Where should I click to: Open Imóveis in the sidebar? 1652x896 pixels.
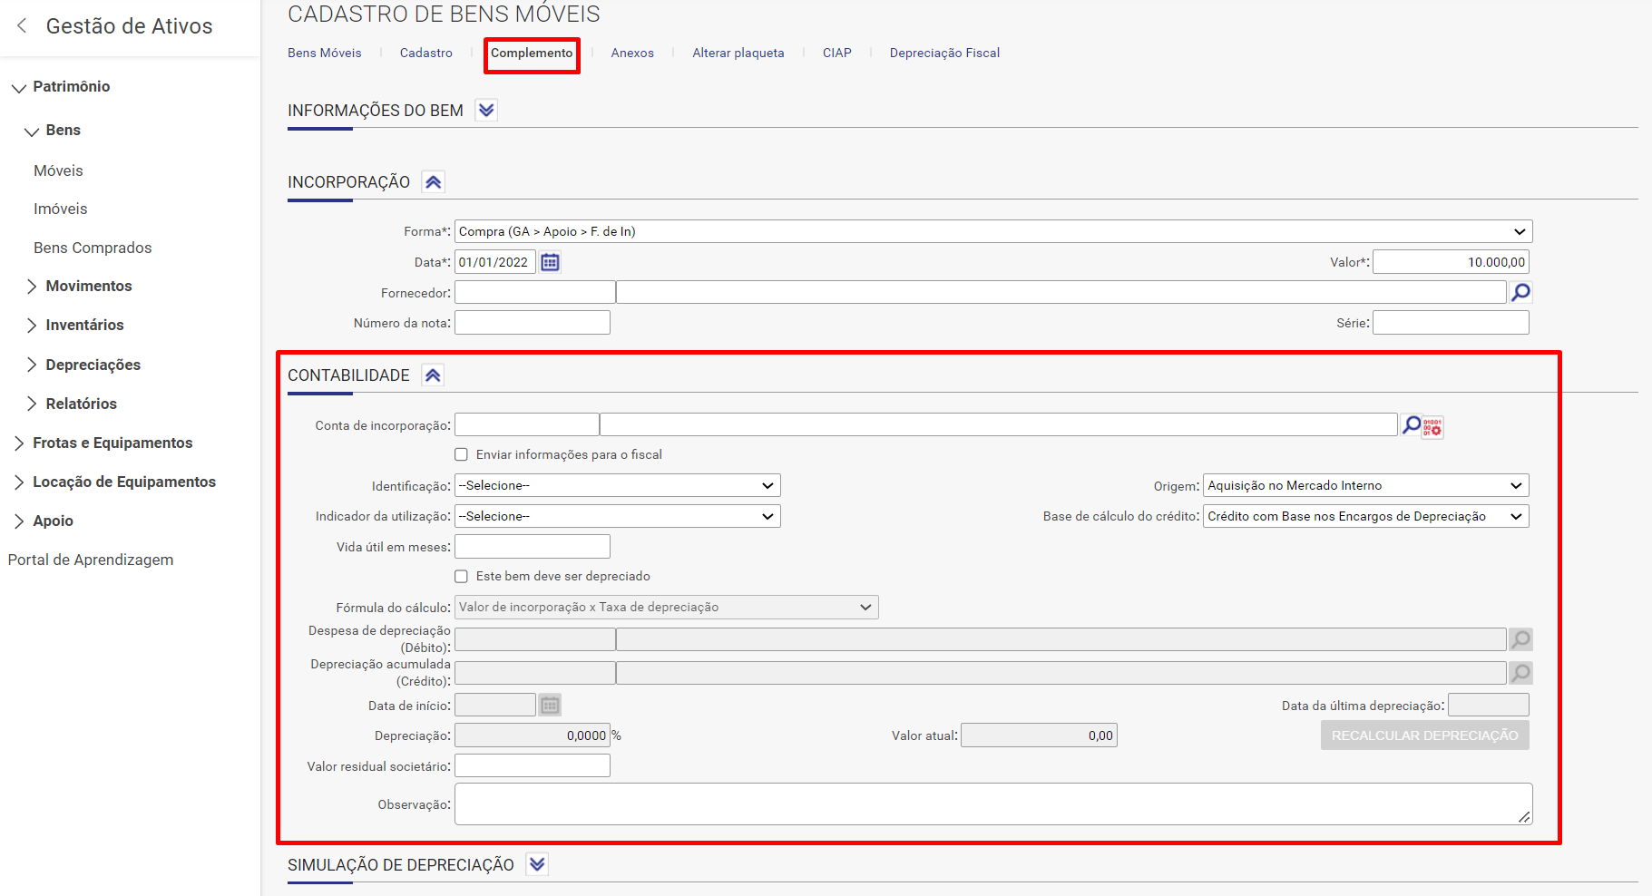tap(61, 209)
